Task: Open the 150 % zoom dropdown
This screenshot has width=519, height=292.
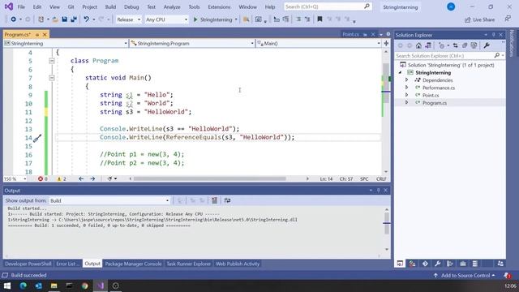Action: 15,178
